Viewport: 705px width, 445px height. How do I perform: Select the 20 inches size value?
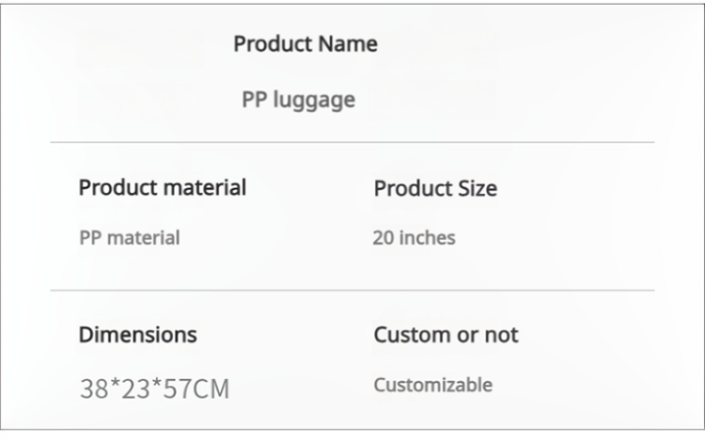coord(414,237)
